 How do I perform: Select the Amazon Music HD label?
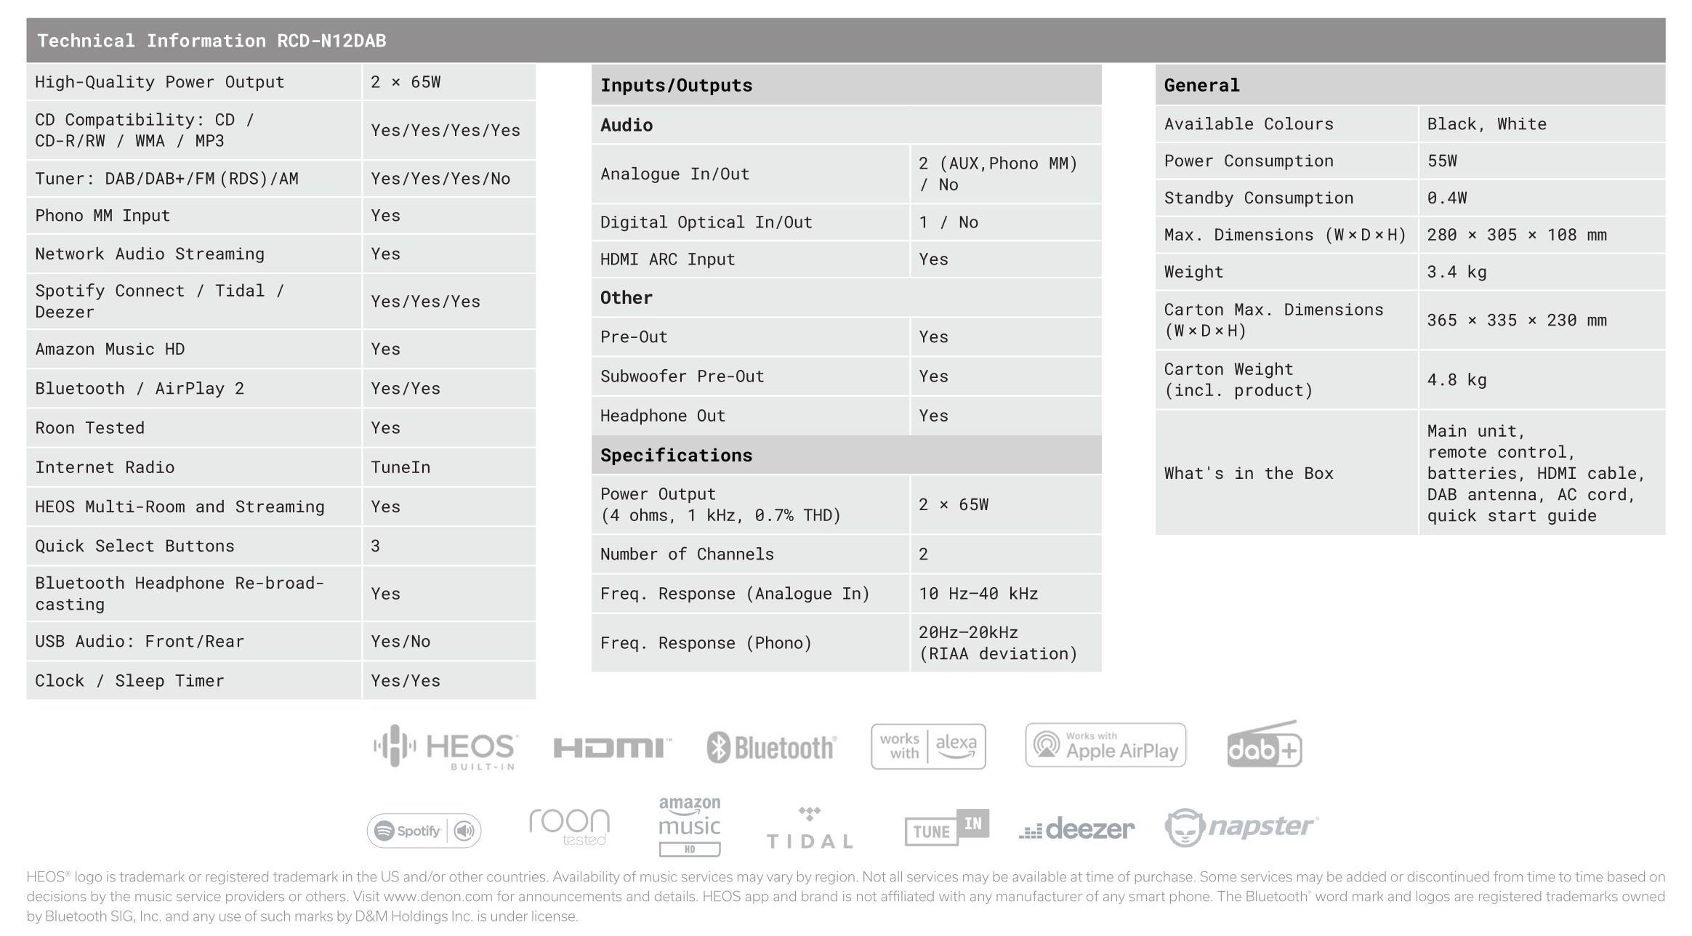[x=110, y=350]
